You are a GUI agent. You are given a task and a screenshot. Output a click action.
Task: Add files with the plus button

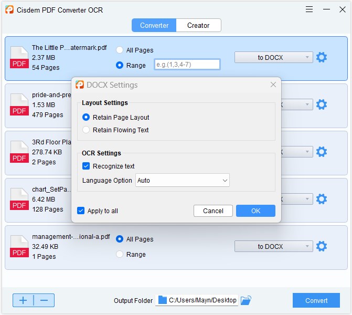tap(23, 300)
